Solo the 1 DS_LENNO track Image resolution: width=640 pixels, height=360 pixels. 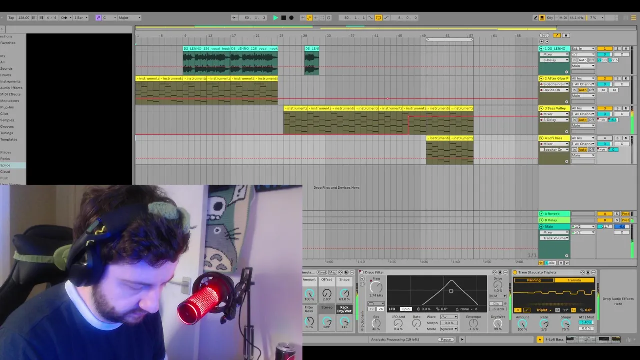coord(617,49)
